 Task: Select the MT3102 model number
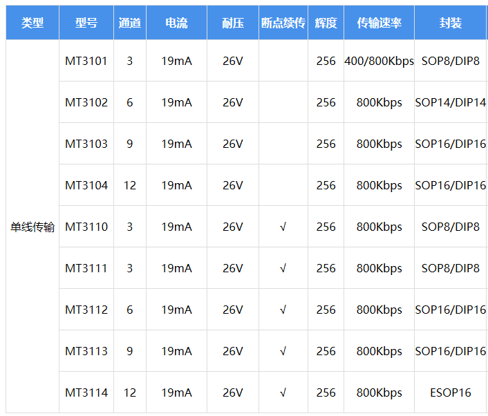coord(86,102)
